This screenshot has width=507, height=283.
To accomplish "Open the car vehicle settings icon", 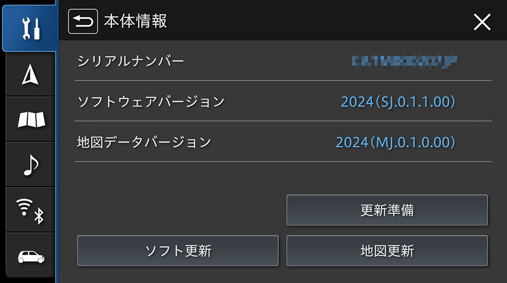I will click(30, 256).
